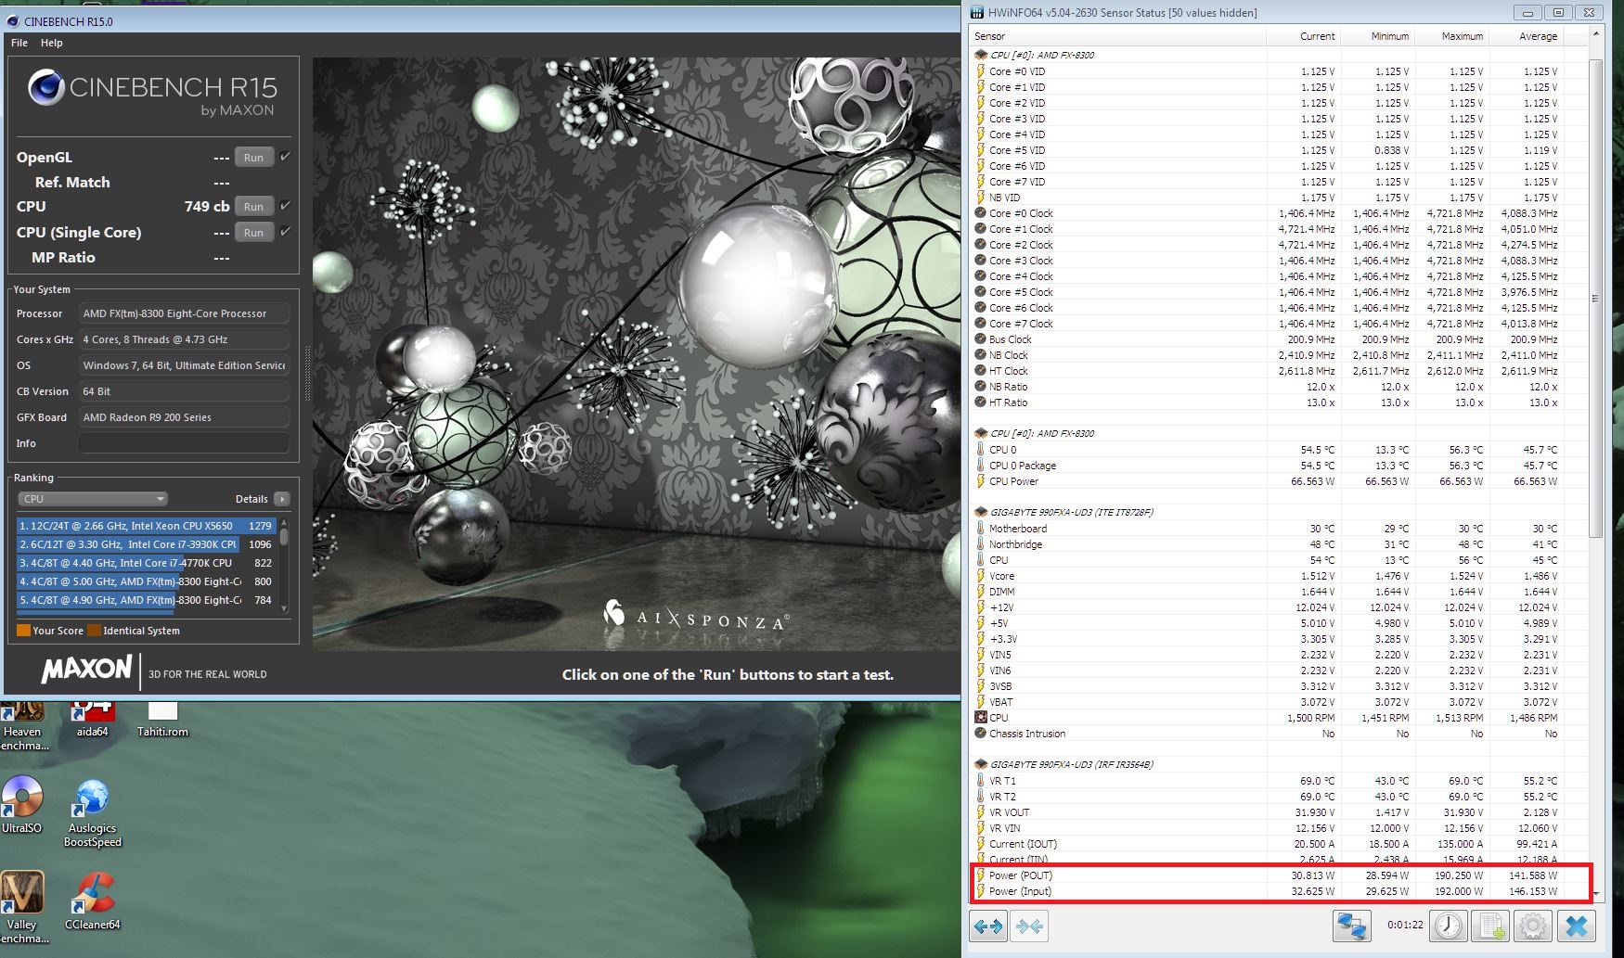This screenshot has height=958, width=1624.
Task: Launch Heaven Benchmark desktop shortcut
Action: point(24,726)
